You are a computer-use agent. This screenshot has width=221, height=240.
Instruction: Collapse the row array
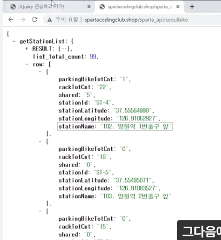point(27,64)
